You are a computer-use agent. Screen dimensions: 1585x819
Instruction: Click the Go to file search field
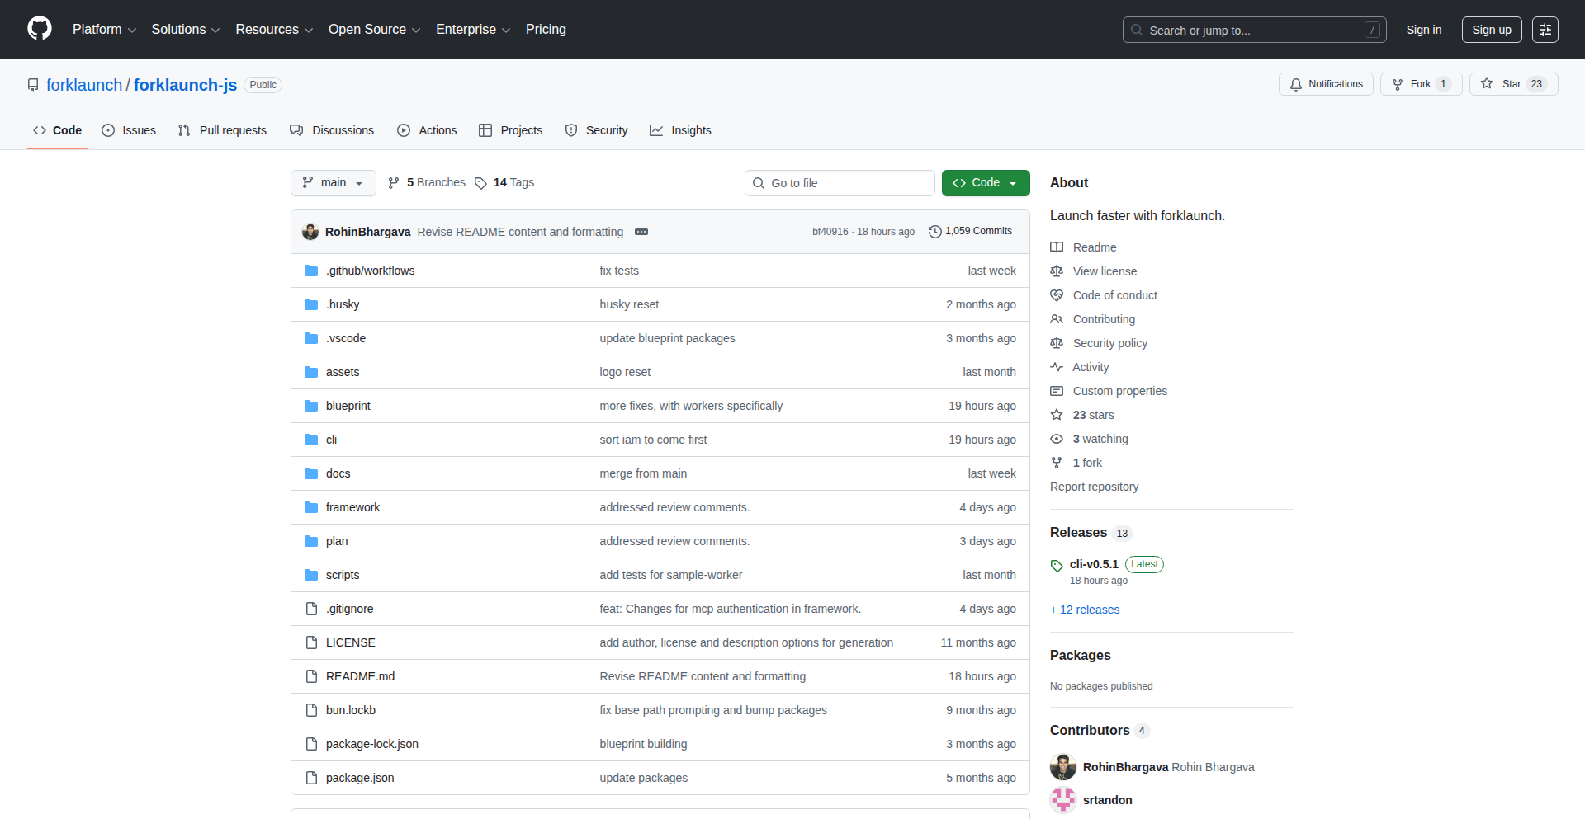[840, 182]
